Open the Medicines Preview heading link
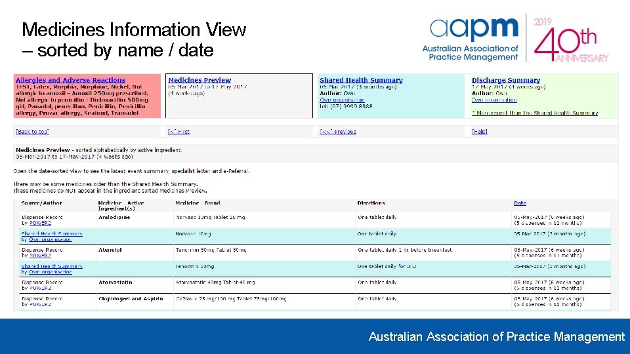 click(x=199, y=80)
